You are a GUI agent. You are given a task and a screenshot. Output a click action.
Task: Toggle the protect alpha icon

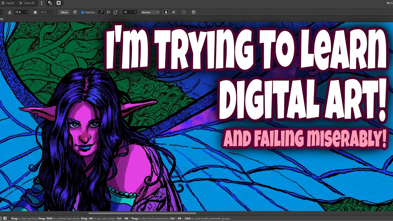(x=173, y=12)
